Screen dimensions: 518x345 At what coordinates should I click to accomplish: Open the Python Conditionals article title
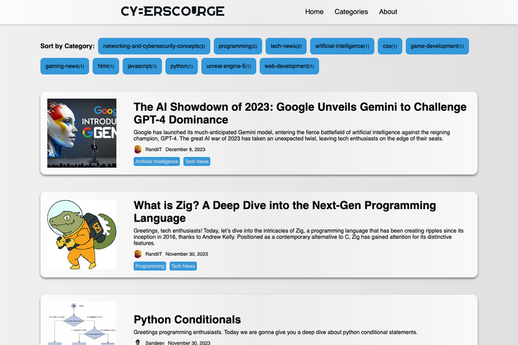187,320
